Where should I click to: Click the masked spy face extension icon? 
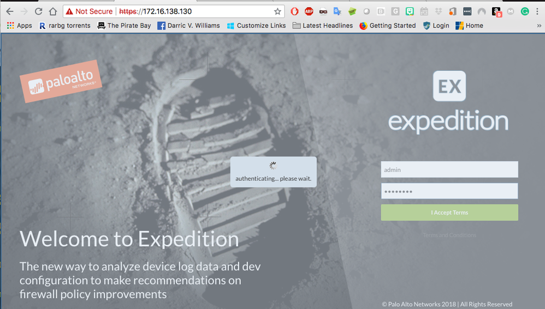(323, 11)
